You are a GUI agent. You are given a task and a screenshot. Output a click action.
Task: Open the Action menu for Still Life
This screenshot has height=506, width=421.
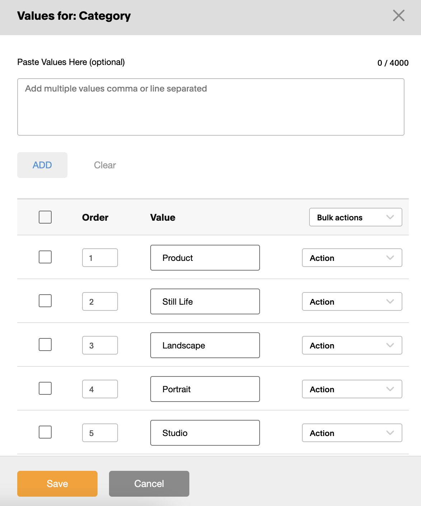tap(352, 301)
